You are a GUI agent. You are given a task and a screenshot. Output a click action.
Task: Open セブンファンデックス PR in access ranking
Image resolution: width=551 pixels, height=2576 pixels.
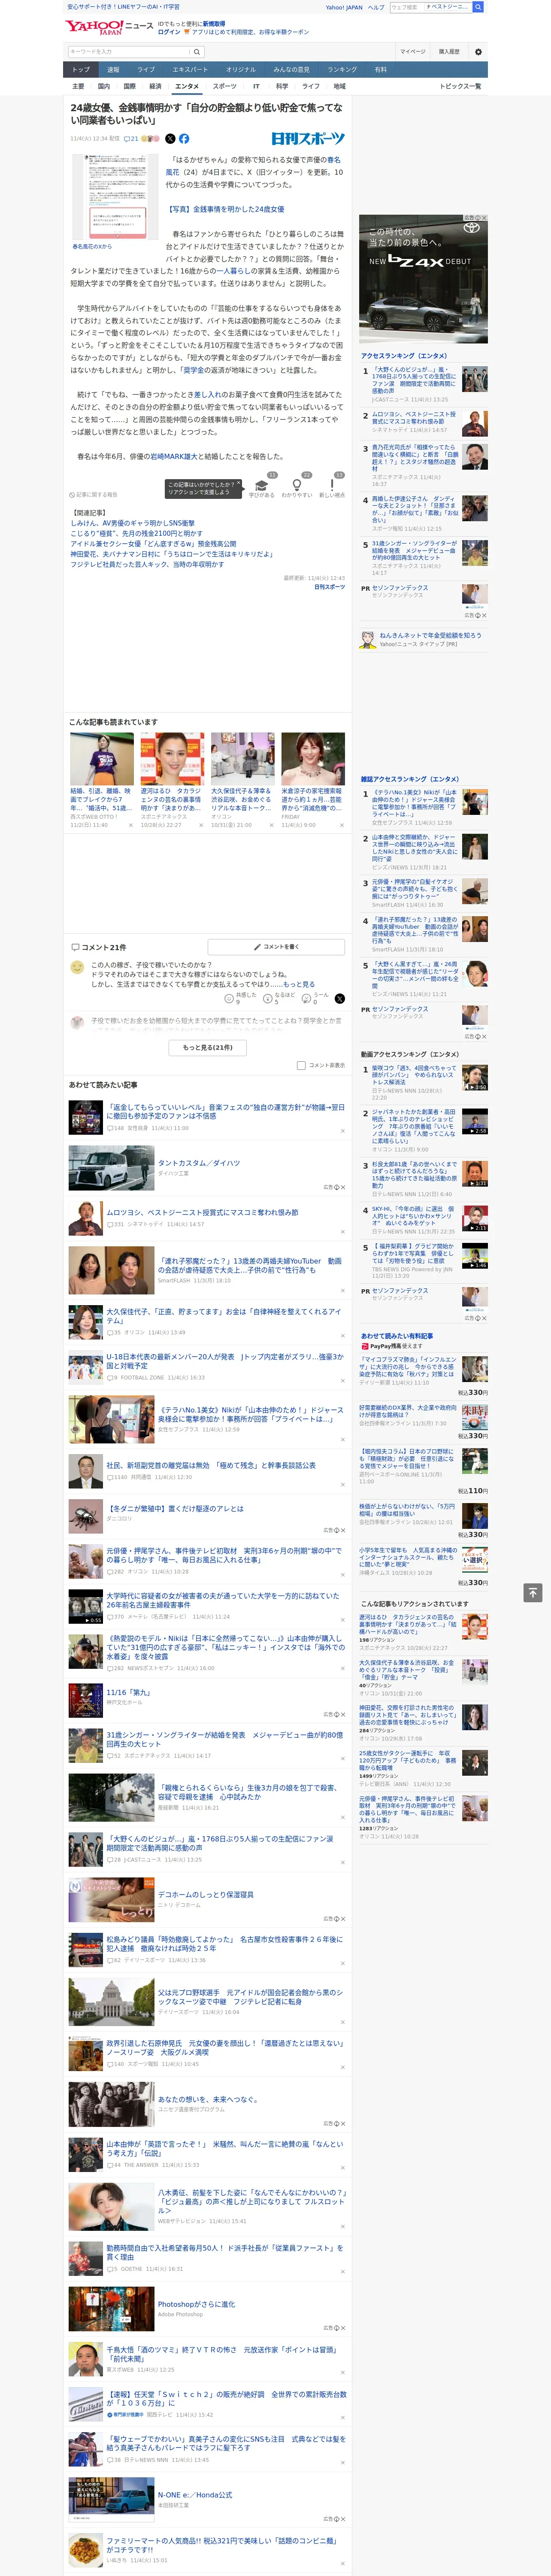[x=399, y=588]
